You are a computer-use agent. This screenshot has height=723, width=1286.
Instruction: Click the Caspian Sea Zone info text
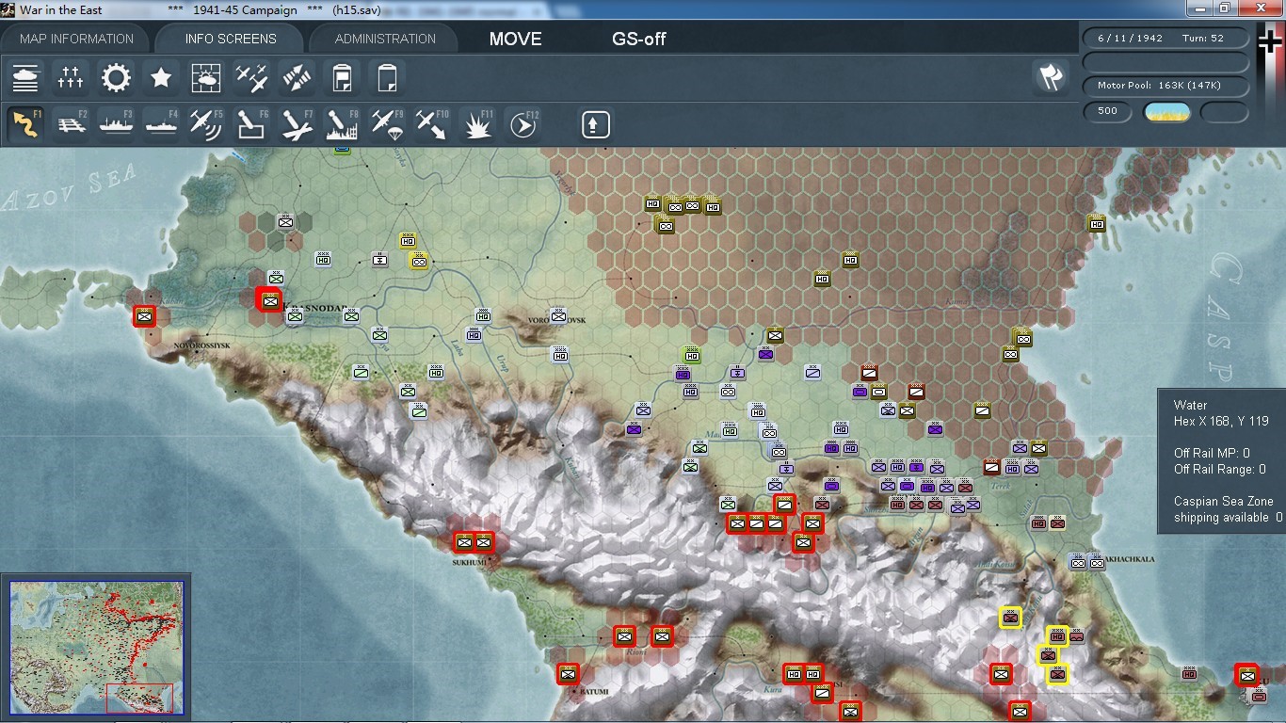pyautogui.click(x=1223, y=502)
